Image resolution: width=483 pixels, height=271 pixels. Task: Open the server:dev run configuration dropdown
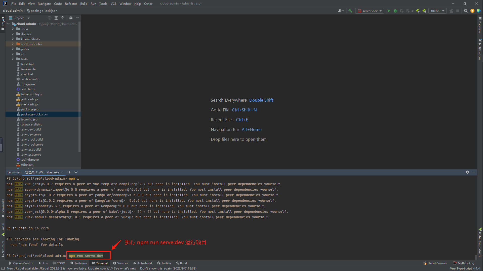[370, 11]
